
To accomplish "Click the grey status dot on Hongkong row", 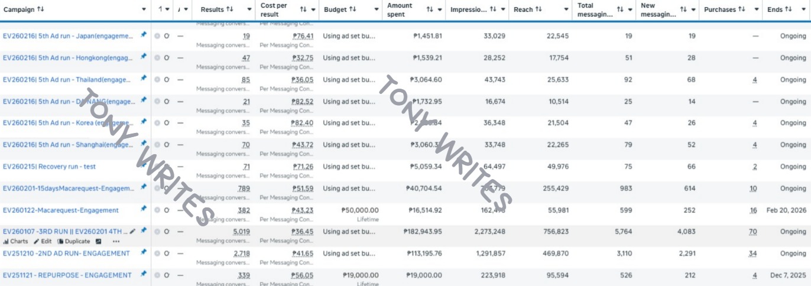I will click(x=157, y=58).
